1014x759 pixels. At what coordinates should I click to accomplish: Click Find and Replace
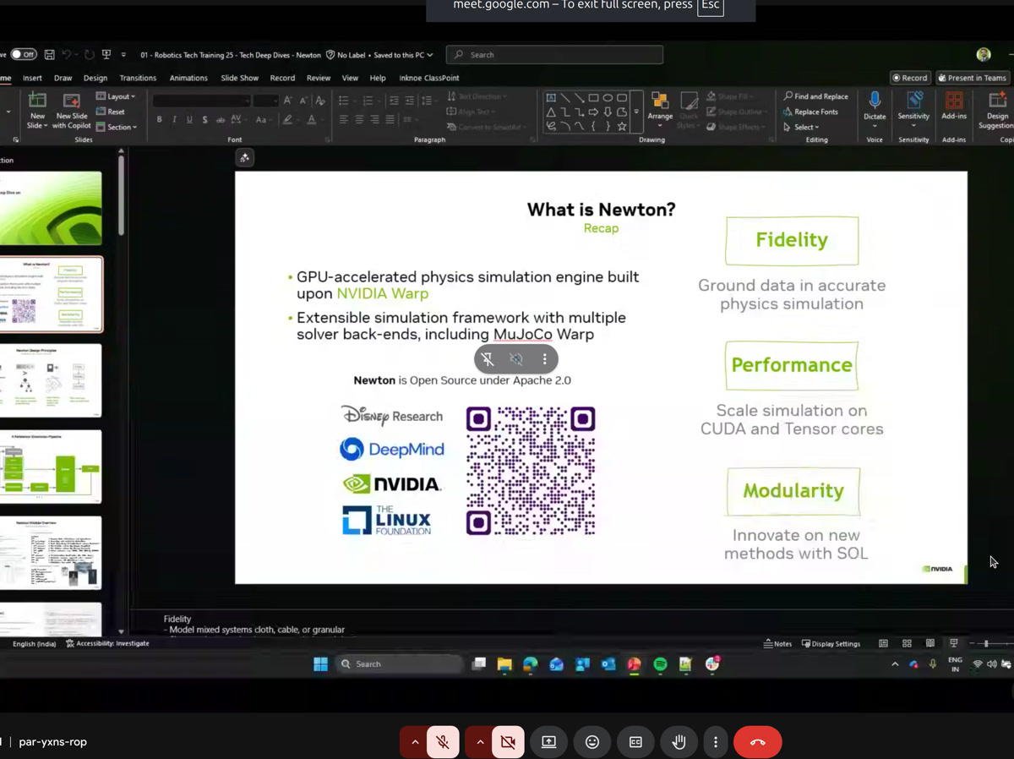(815, 96)
